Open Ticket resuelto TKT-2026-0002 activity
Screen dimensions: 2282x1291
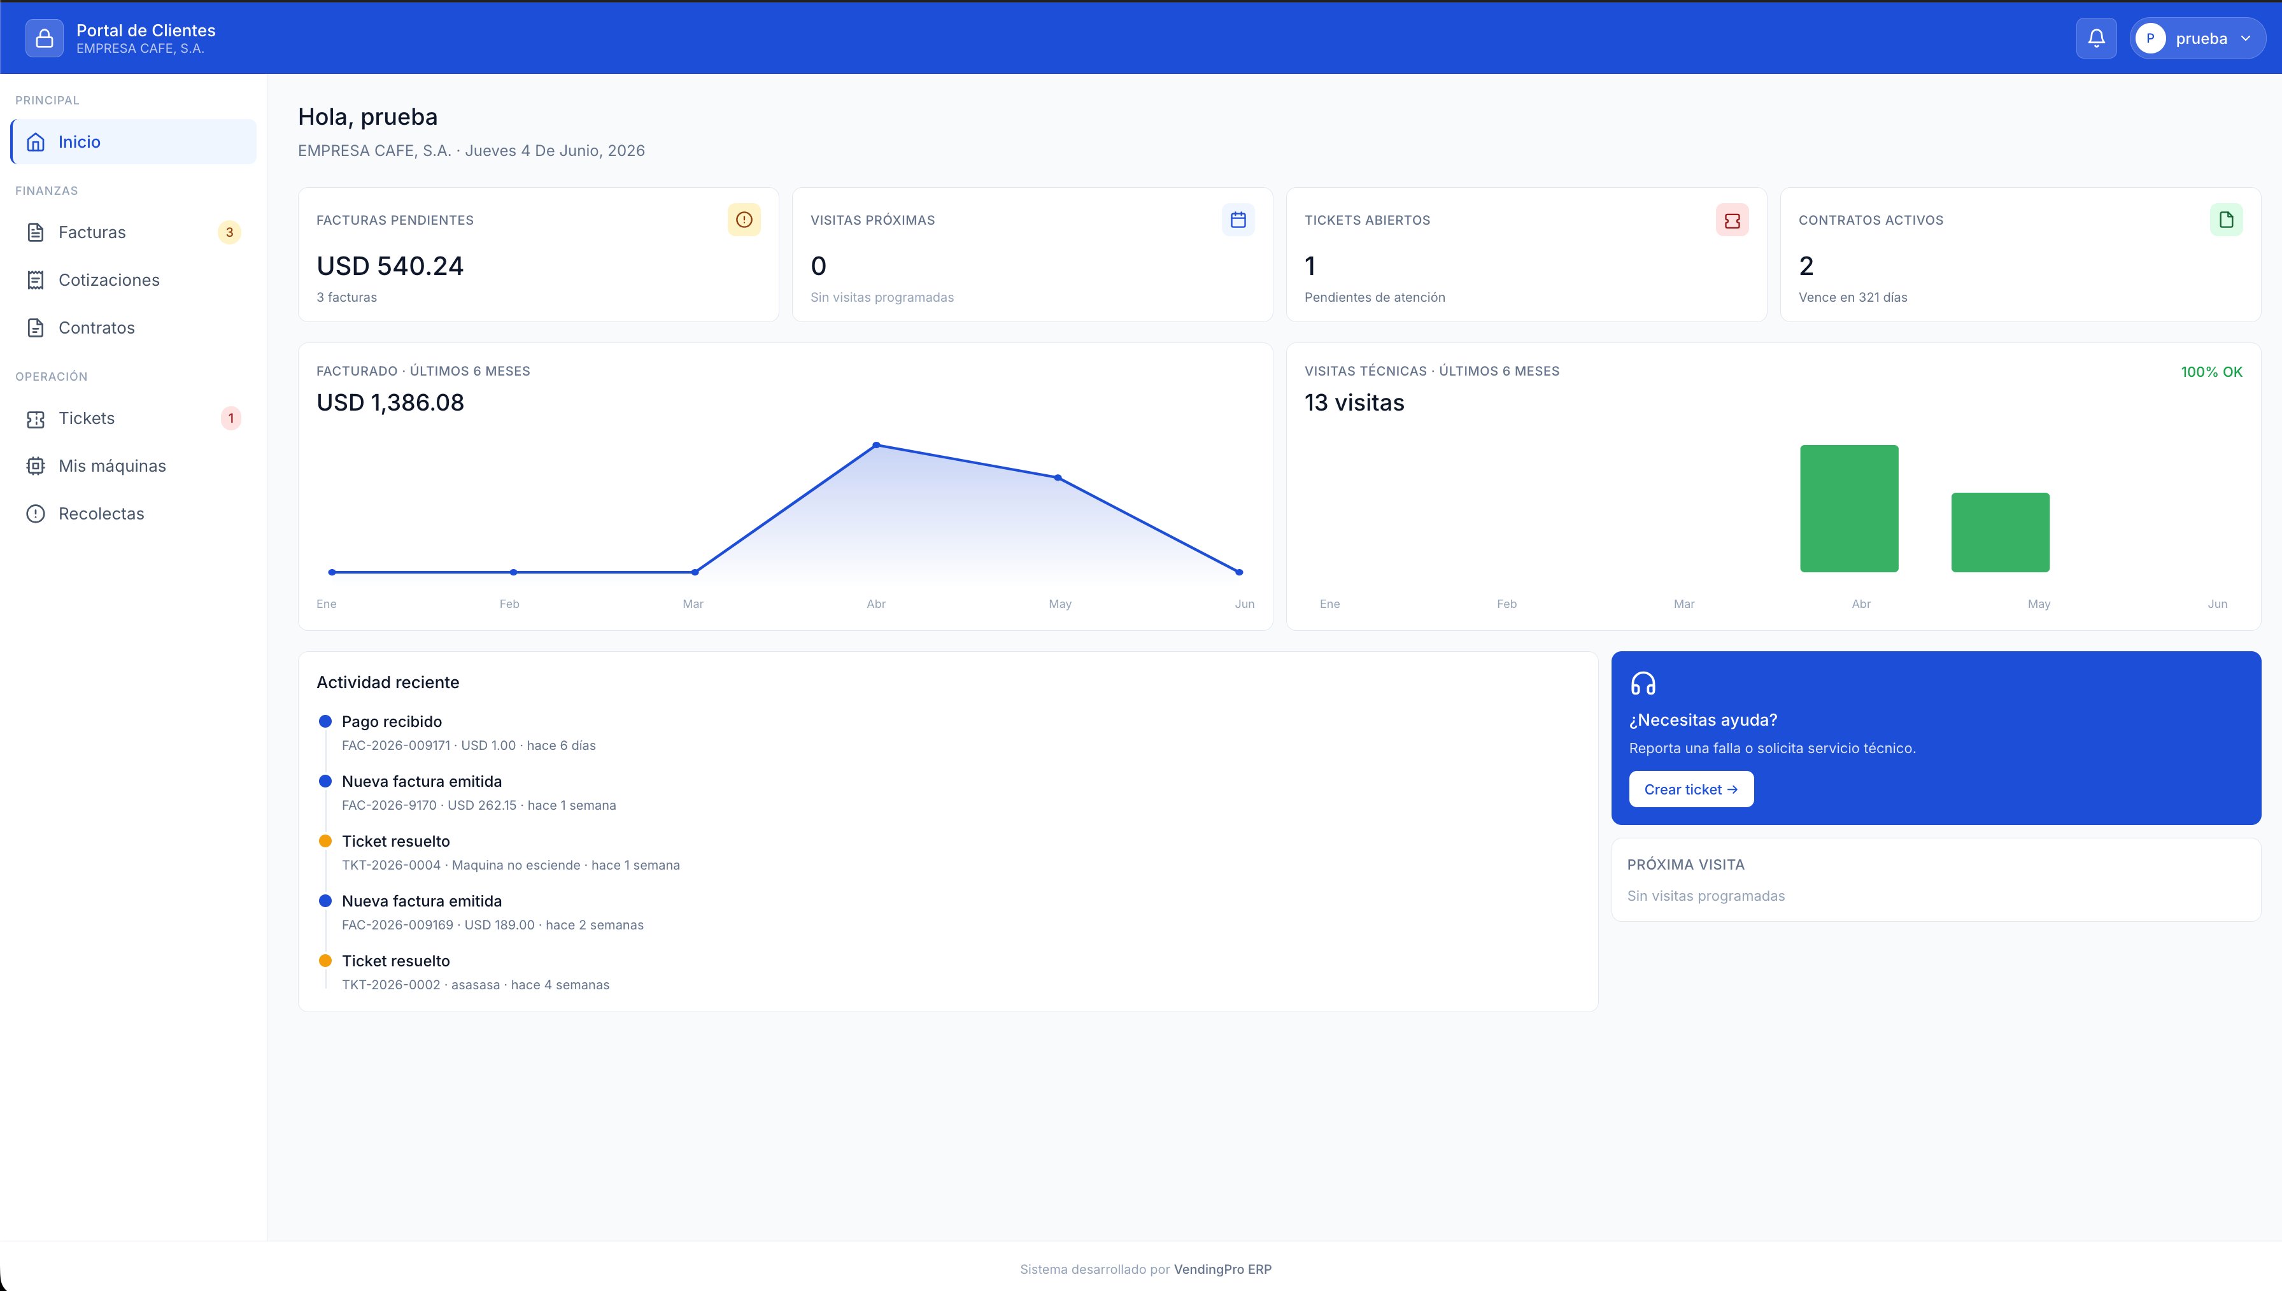[475, 973]
